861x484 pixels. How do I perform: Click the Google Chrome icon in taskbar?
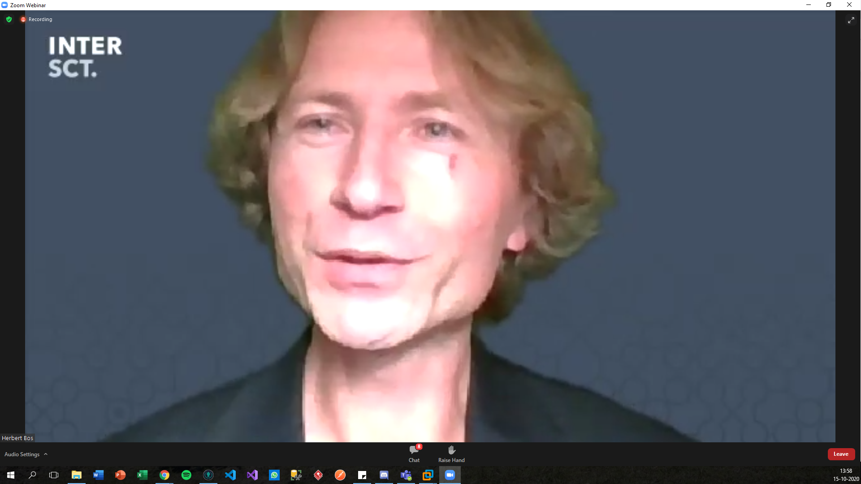(164, 475)
